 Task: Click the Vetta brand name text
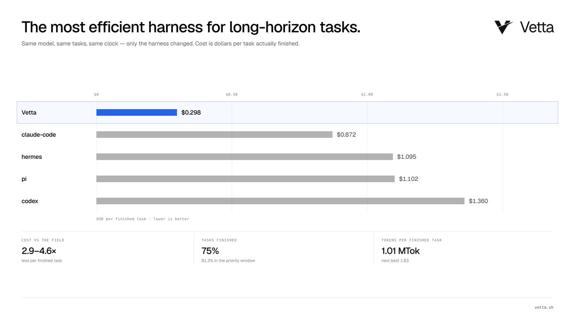(x=537, y=27)
